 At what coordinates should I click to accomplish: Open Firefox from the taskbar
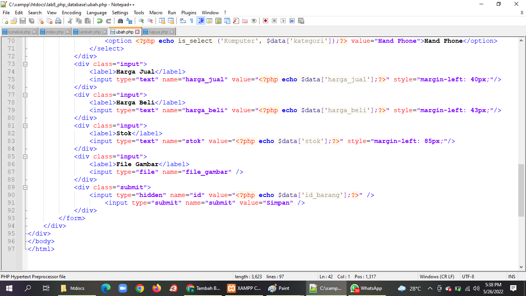click(157, 288)
